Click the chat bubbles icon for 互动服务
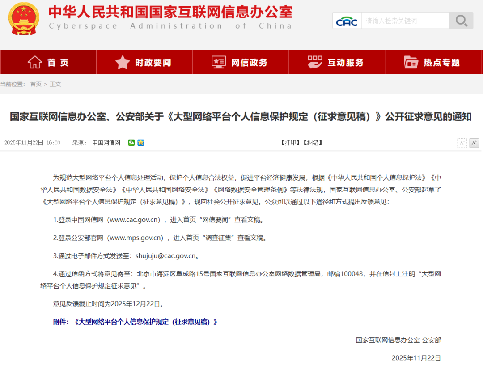 [315, 62]
